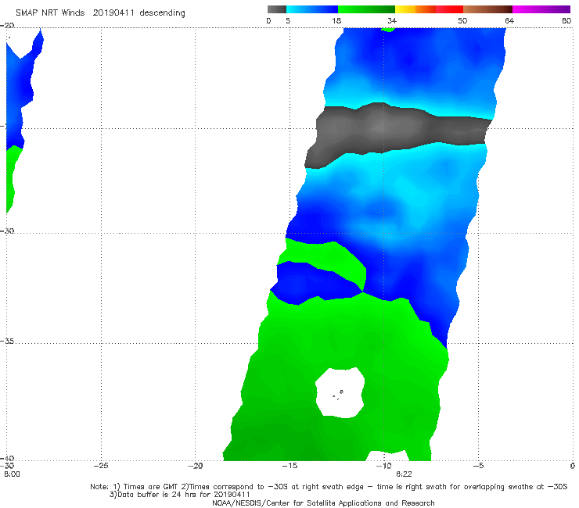Click the latitude axis label '-40'

pyautogui.click(x=7, y=458)
